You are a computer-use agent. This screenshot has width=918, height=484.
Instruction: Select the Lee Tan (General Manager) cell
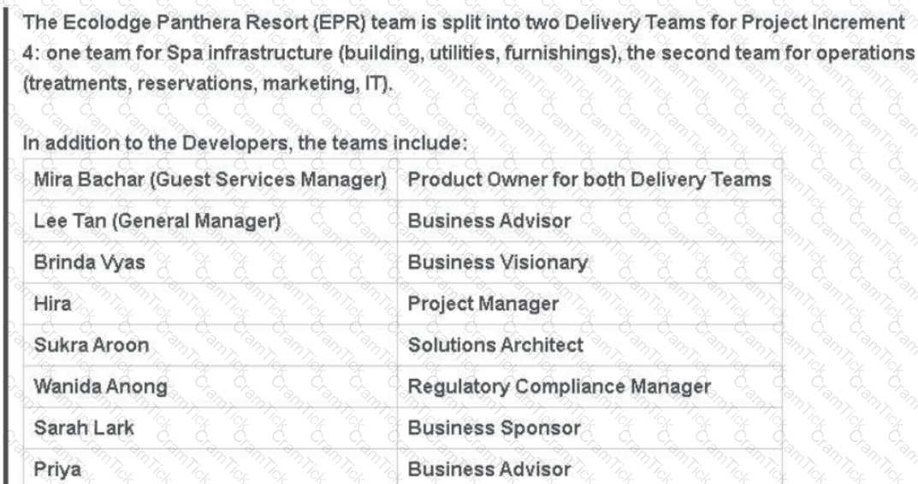tap(210, 221)
